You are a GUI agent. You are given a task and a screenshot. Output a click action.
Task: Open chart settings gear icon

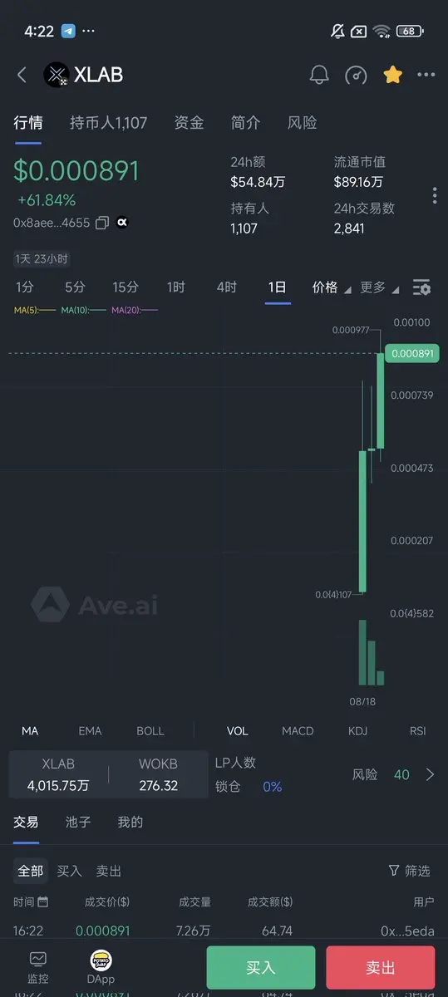[x=422, y=287]
